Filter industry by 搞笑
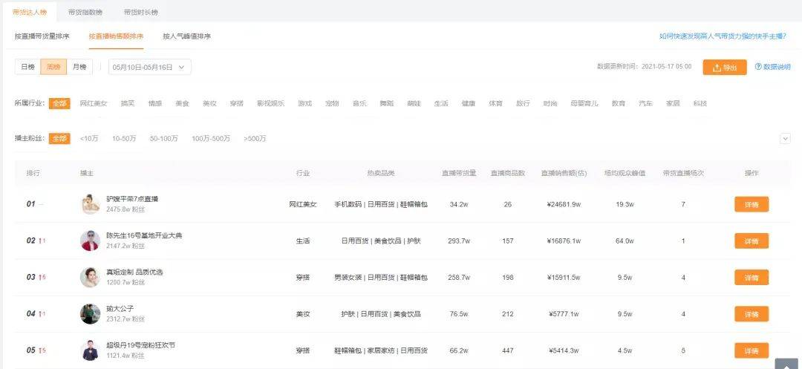 tap(128, 103)
